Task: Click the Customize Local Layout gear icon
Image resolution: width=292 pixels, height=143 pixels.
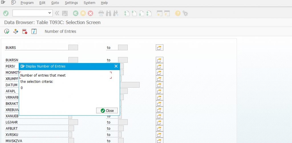Action: [185, 13]
